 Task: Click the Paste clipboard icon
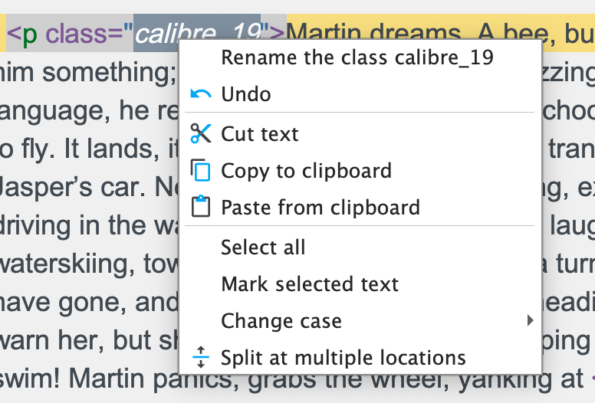[x=200, y=207]
